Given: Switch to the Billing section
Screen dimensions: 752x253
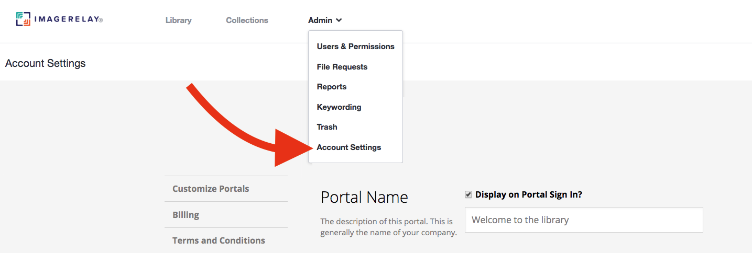Looking at the screenshot, I should [226, 215].
